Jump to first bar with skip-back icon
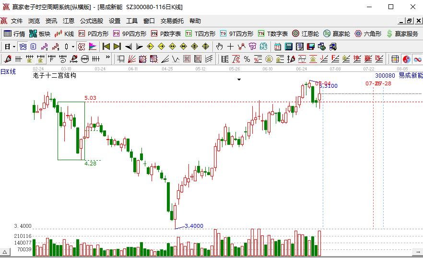This screenshot has height=258, width=423. (106, 47)
